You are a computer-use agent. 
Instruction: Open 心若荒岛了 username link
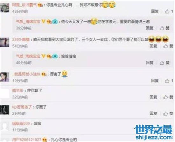(x=22, y=107)
